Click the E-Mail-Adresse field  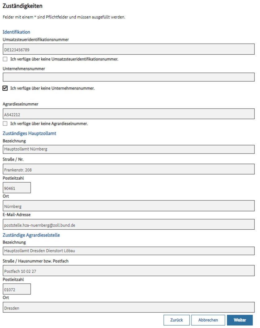[128, 225]
